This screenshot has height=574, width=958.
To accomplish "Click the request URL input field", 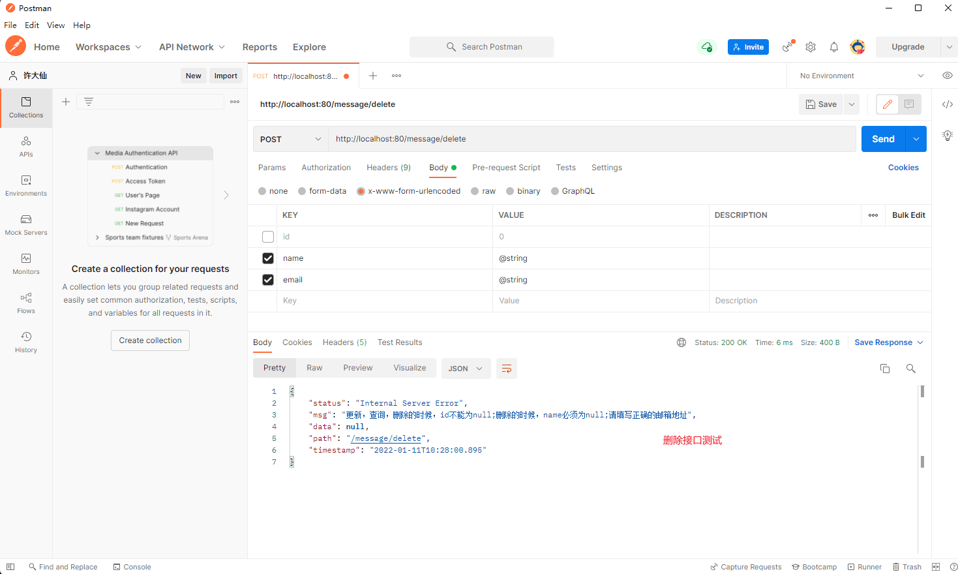I will tap(591, 139).
